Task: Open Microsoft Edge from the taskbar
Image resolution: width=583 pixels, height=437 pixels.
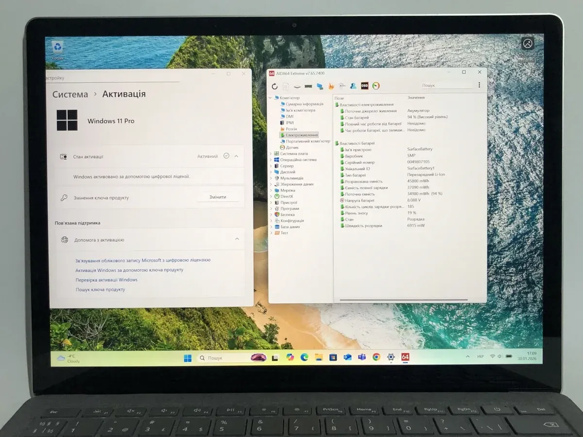Action: (x=304, y=357)
